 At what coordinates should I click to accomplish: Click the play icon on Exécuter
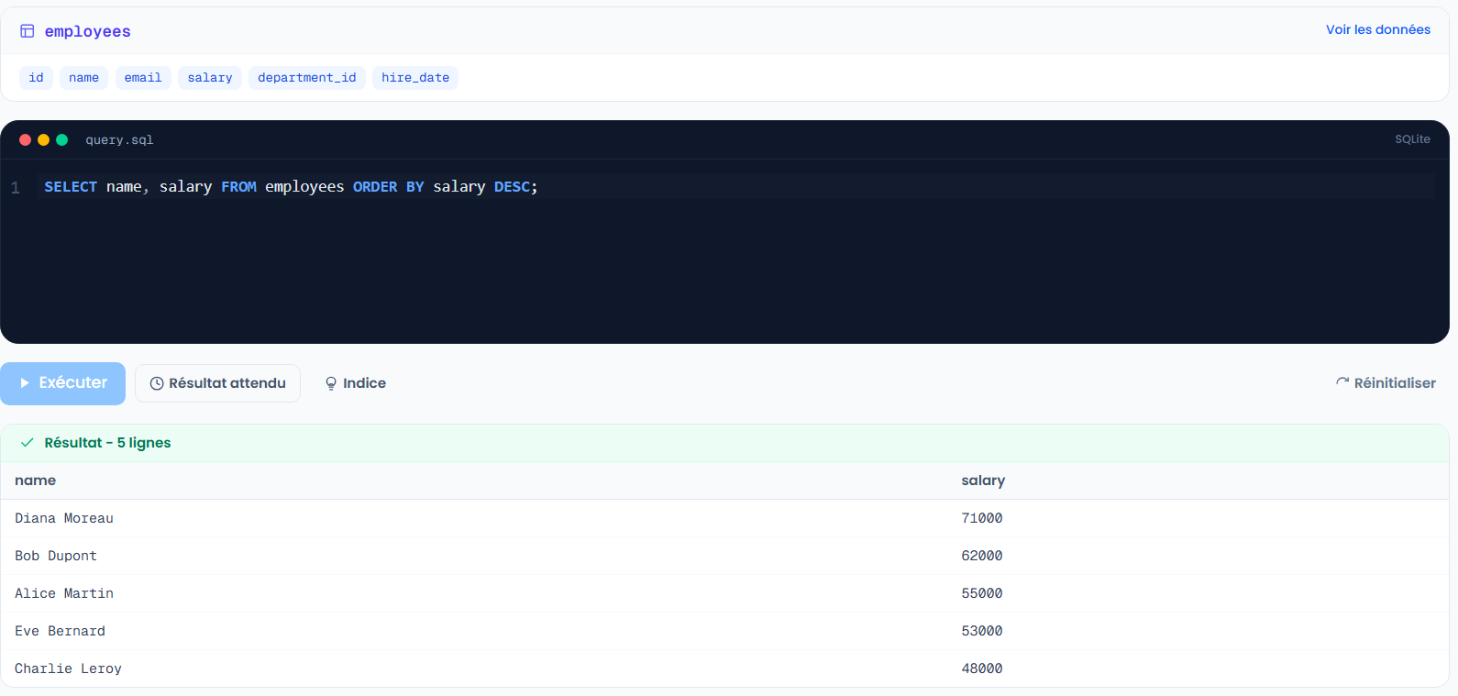25,383
